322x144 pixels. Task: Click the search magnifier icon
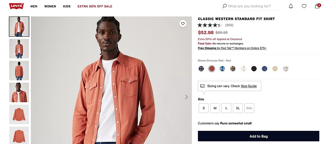225,6
